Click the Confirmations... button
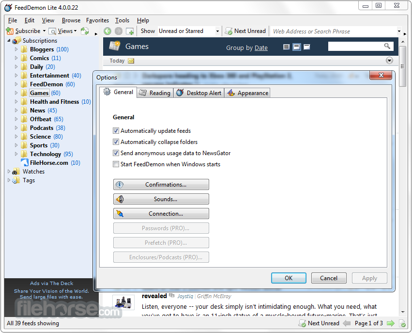The image size is (412, 333). tap(161, 184)
